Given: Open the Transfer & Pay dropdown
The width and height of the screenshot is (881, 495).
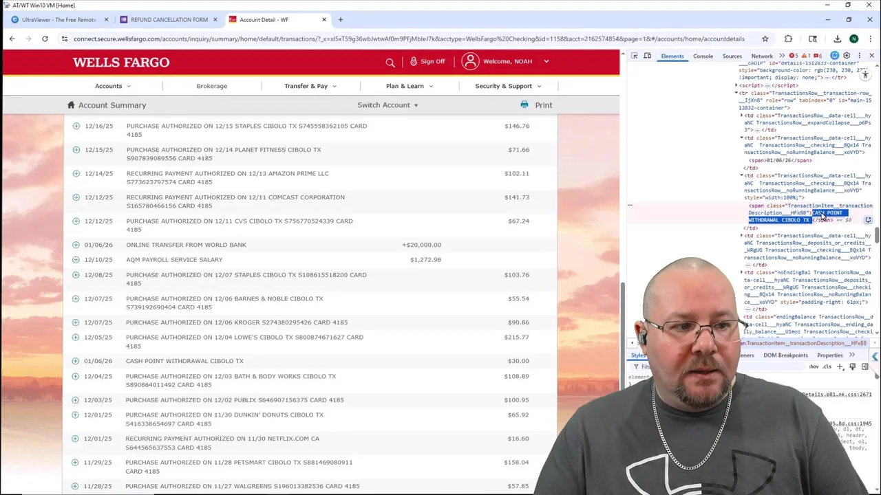Looking at the screenshot, I should (x=310, y=86).
